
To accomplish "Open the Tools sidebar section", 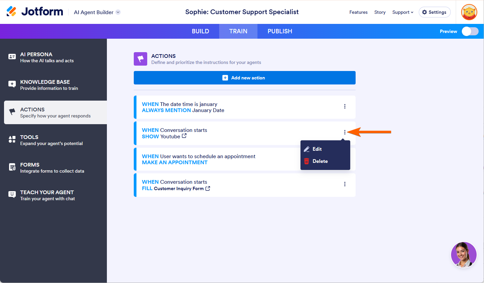I will (51, 140).
